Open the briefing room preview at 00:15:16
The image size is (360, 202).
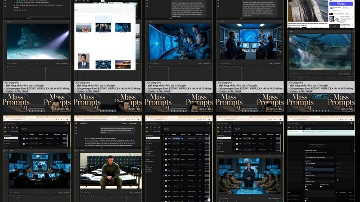(x=250, y=42)
